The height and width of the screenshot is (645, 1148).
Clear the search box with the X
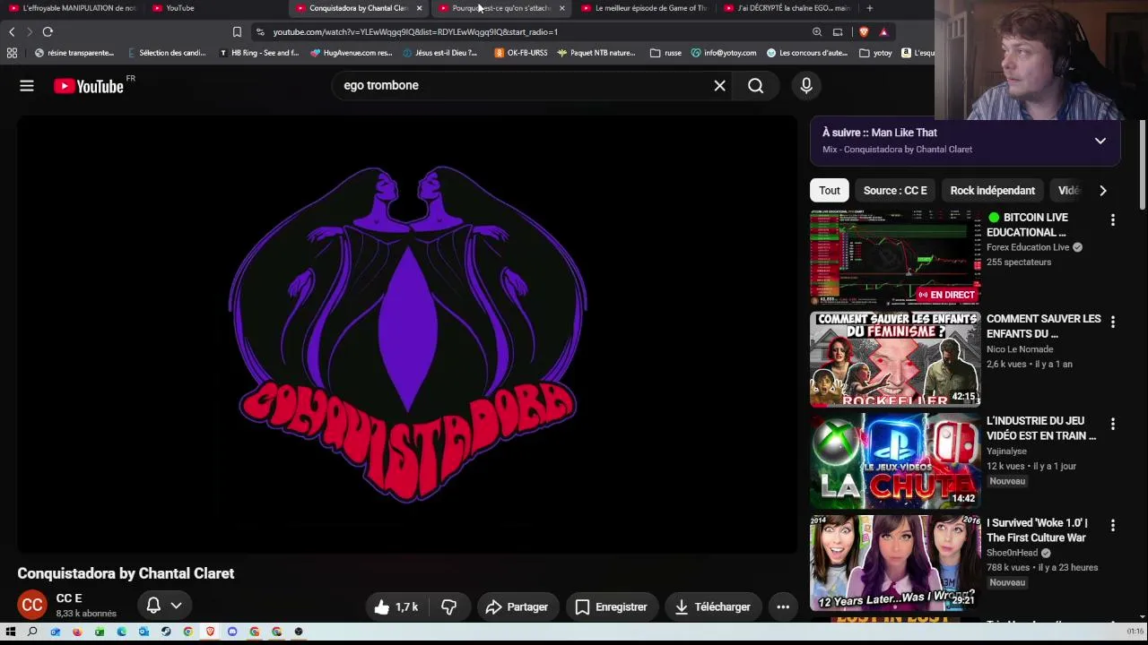click(719, 86)
